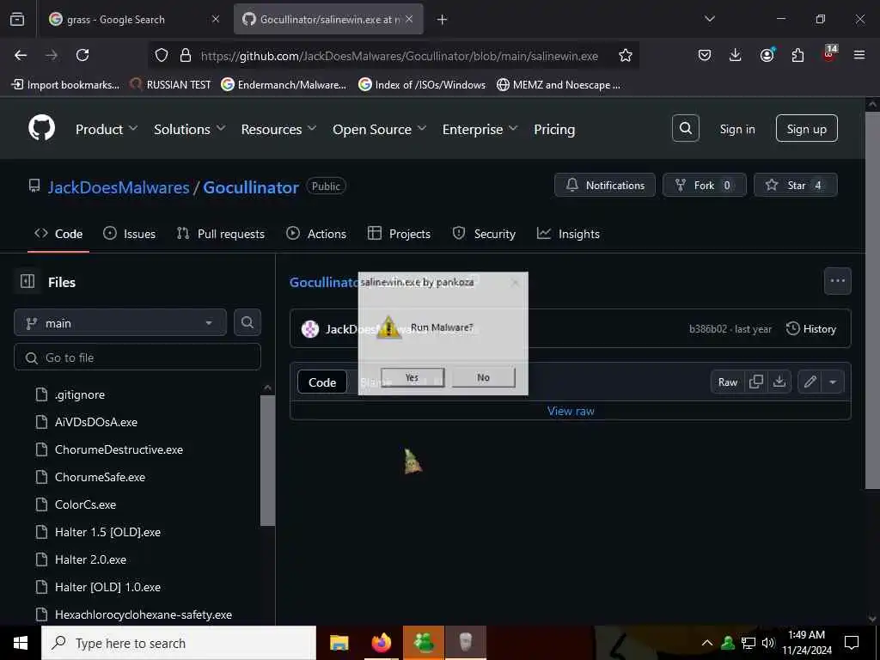This screenshot has height=660, width=880.
Task: Click the file list scrollbar
Action: pyautogui.click(x=268, y=461)
